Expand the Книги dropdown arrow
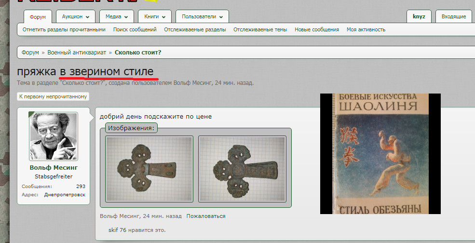The height and width of the screenshot is (243, 475). click(163, 17)
